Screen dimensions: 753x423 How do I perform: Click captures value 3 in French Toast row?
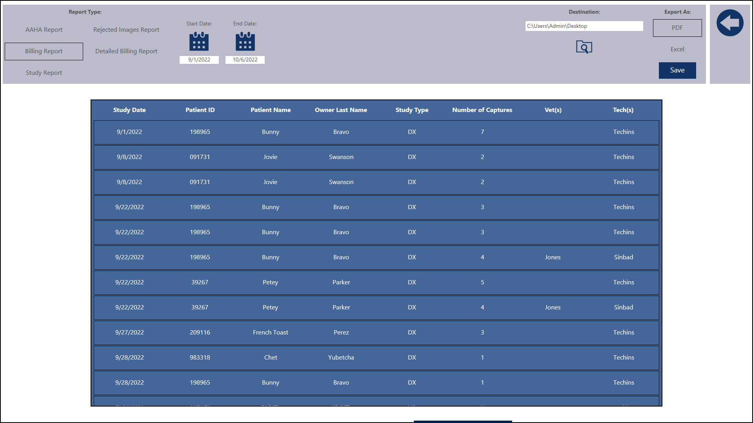coord(482,333)
